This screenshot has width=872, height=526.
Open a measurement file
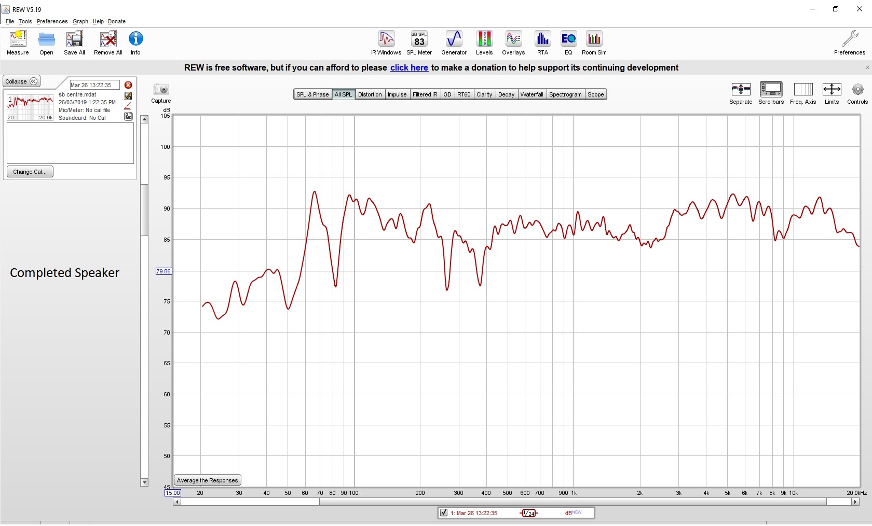coord(46,43)
